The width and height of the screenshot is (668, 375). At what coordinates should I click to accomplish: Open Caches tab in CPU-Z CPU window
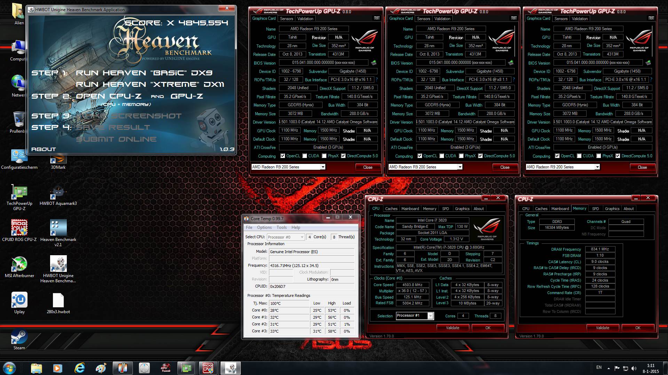pyautogui.click(x=391, y=209)
